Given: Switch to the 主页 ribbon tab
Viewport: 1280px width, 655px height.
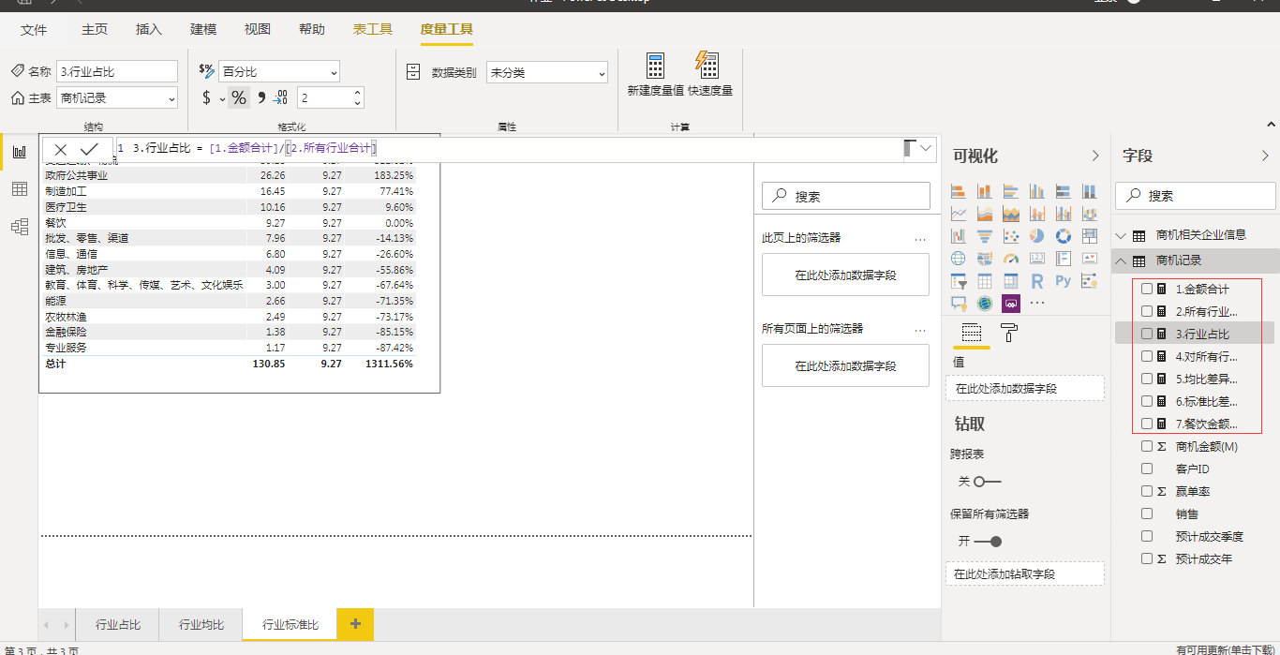Looking at the screenshot, I should click(95, 30).
